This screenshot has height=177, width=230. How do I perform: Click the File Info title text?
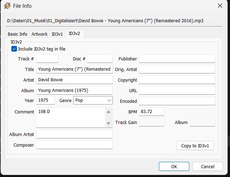click(22, 6)
